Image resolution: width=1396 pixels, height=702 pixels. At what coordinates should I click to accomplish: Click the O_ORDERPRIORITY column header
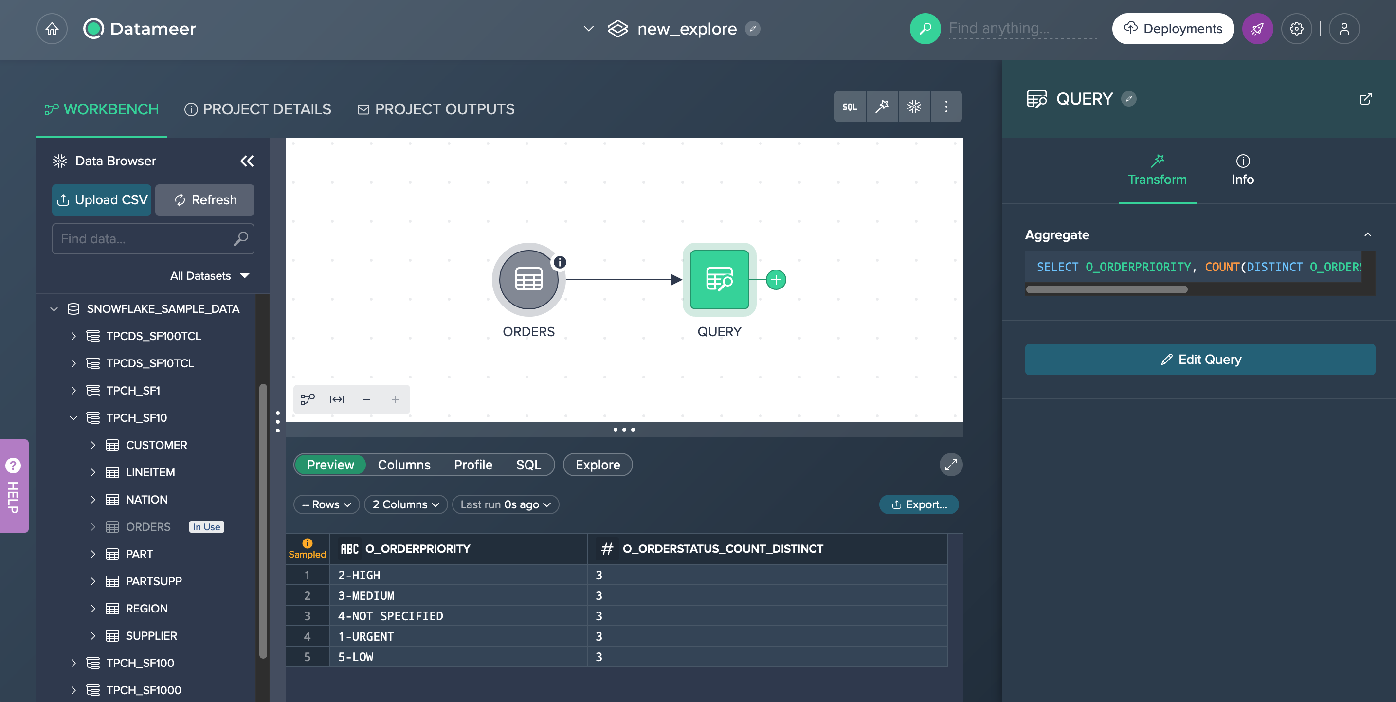pos(458,549)
